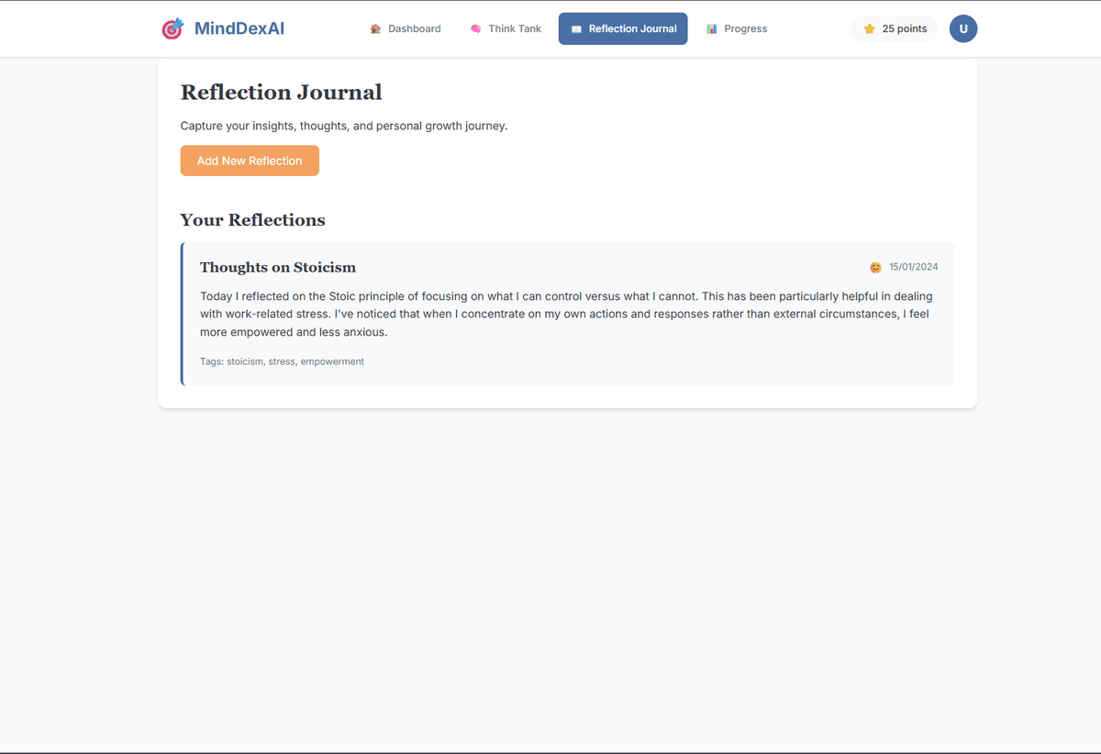Click the Thoughts on Stoicism title
The image size is (1101, 754).
[277, 267]
